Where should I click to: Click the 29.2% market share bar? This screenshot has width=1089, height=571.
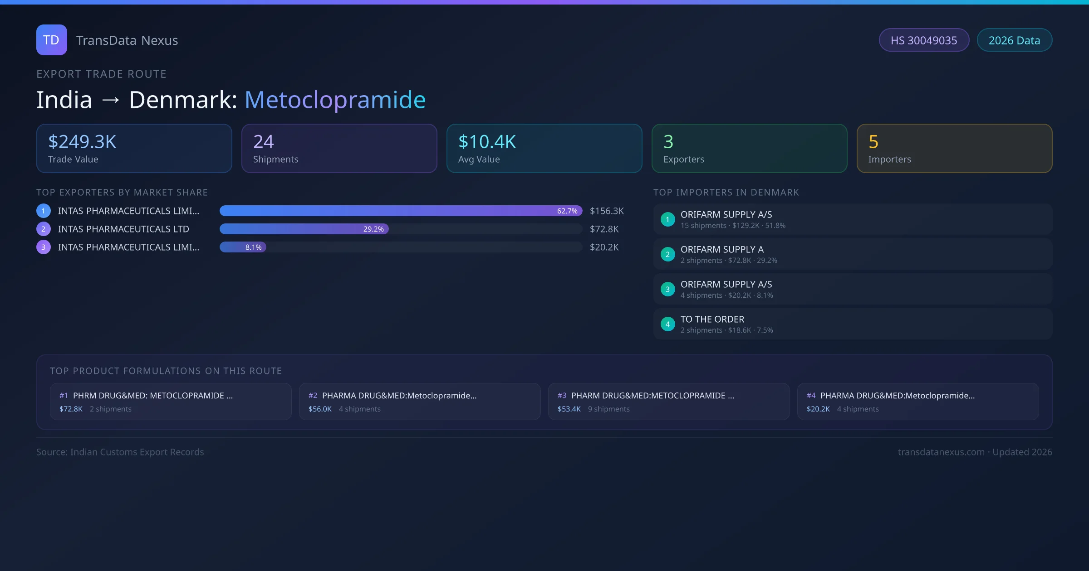(304, 229)
